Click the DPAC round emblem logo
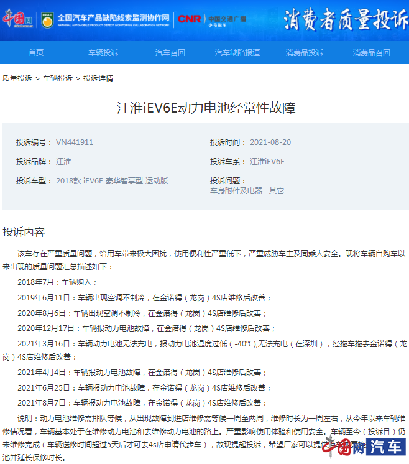The image size is (409, 464). [47, 20]
